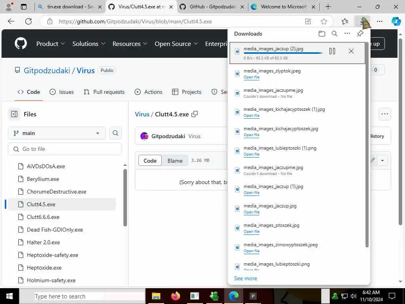Expand the Product menu
The image size is (405, 304).
coord(50,44)
